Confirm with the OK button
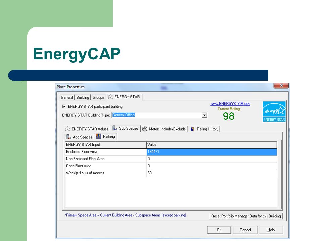This screenshot has width=322, height=241. [x=219, y=230]
